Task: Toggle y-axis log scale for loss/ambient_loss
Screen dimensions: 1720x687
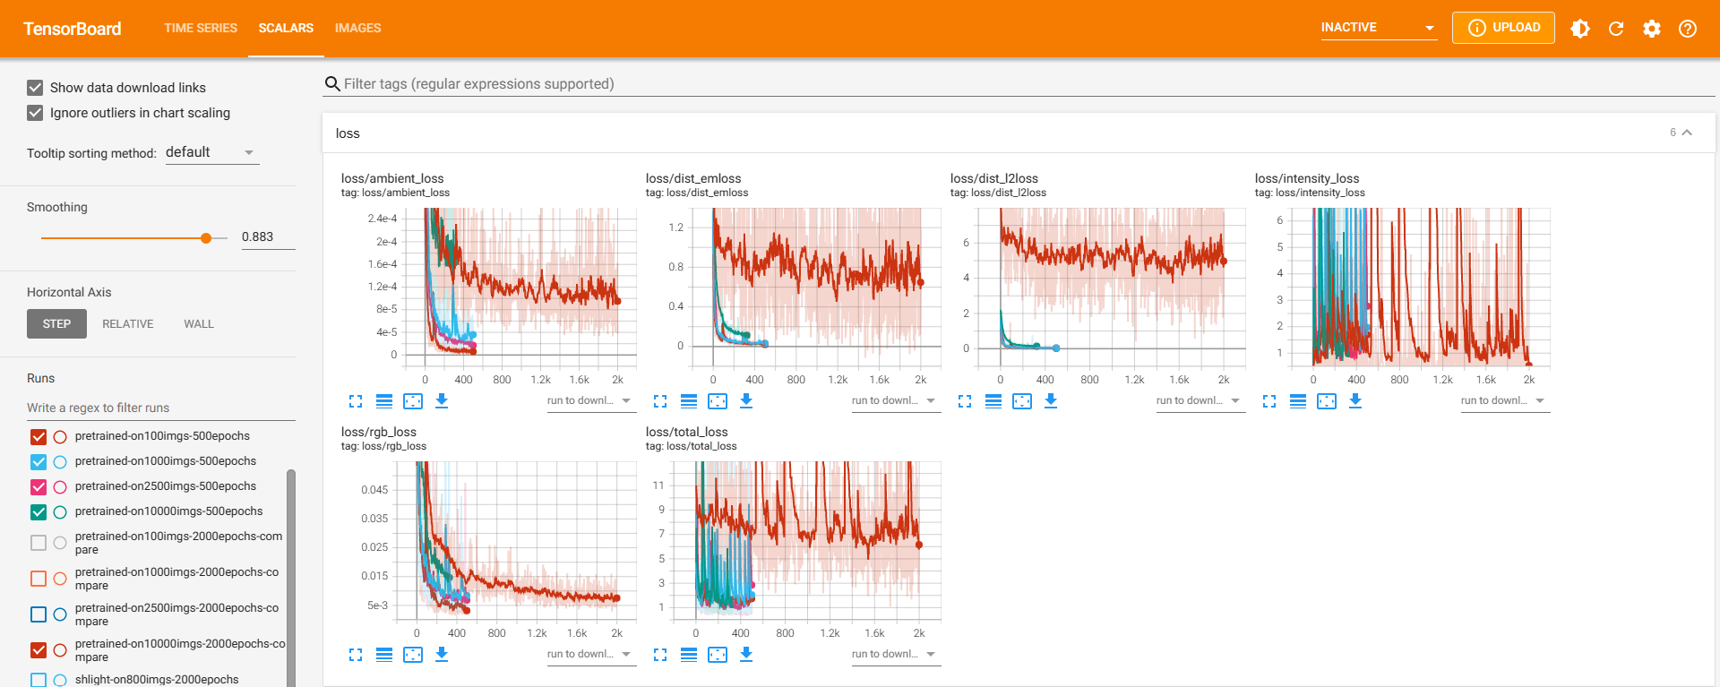Action: pyautogui.click(x=384, y=401)
